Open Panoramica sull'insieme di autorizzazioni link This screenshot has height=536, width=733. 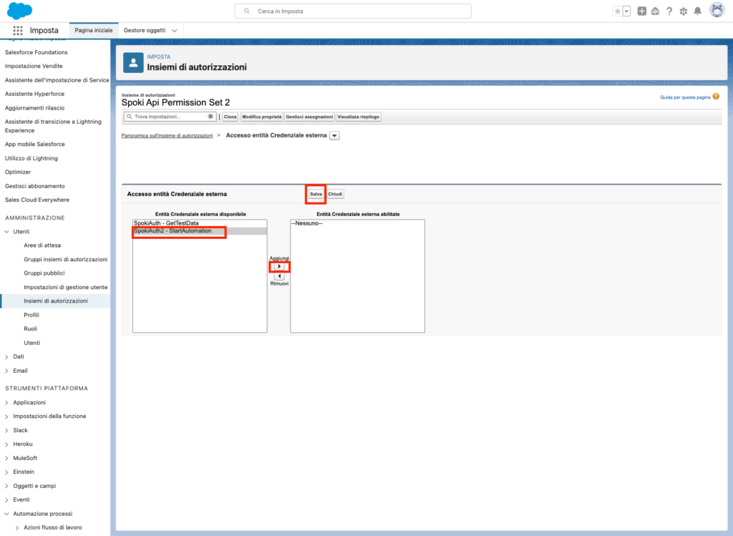pos(167,135)
